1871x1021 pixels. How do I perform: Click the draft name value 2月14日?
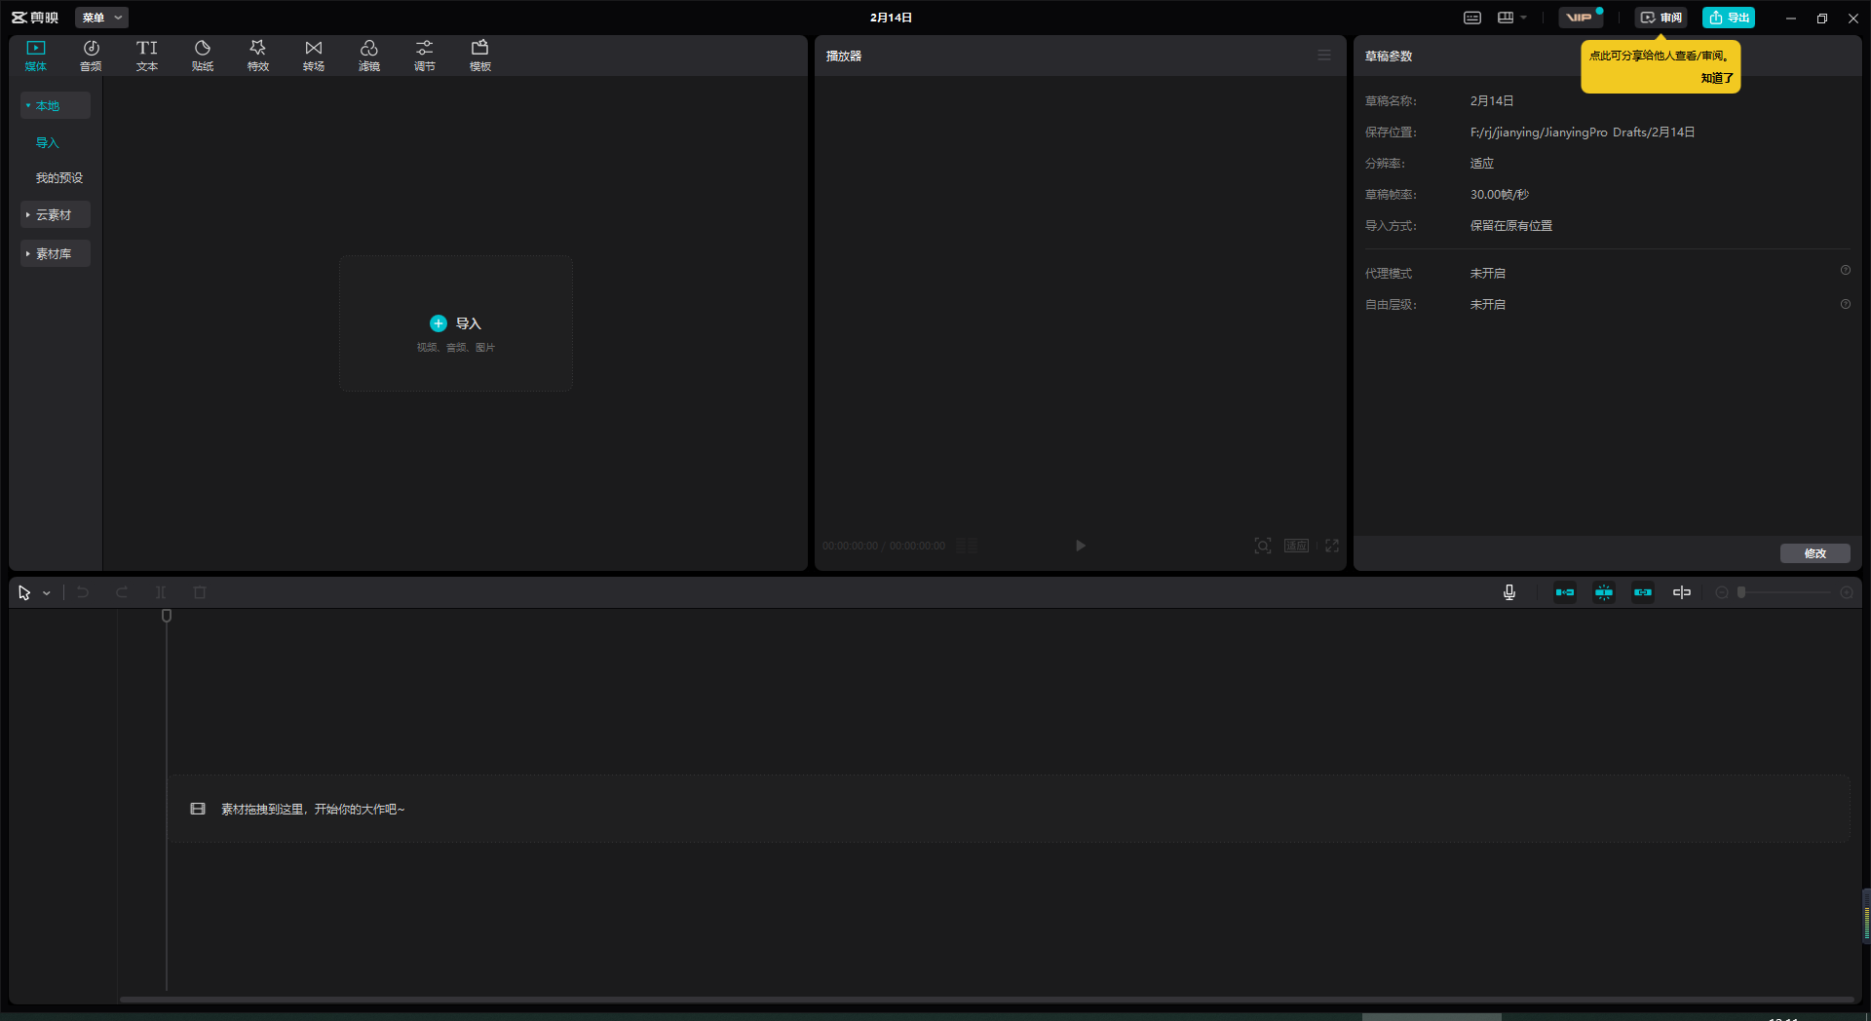pyautogui.click(x=1492, y=101)
